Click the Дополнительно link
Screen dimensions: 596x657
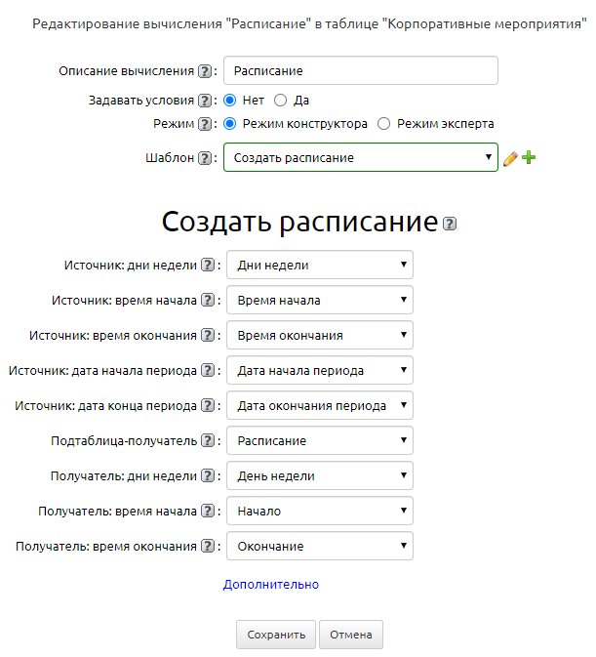(x=271, y=585)
